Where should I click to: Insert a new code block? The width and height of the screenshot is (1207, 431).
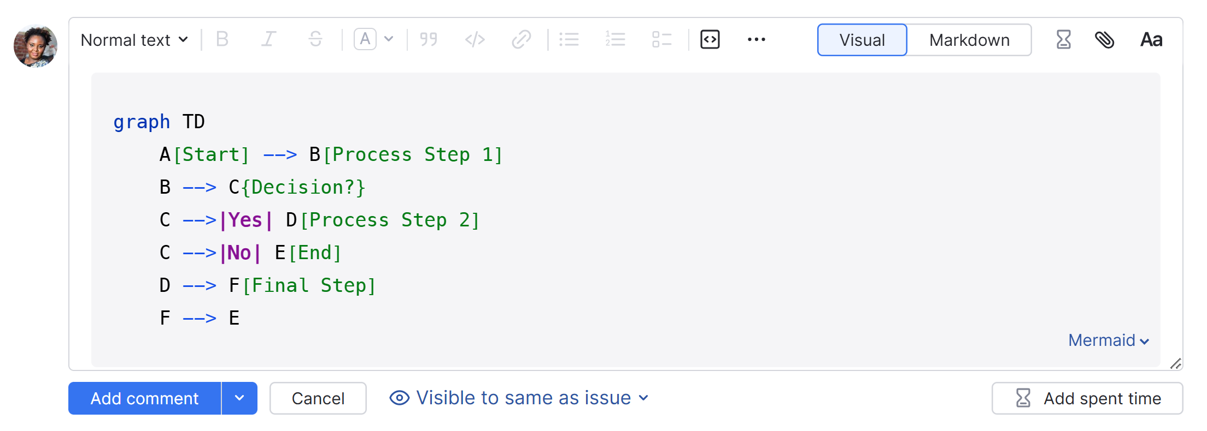(x=709, y=39)
